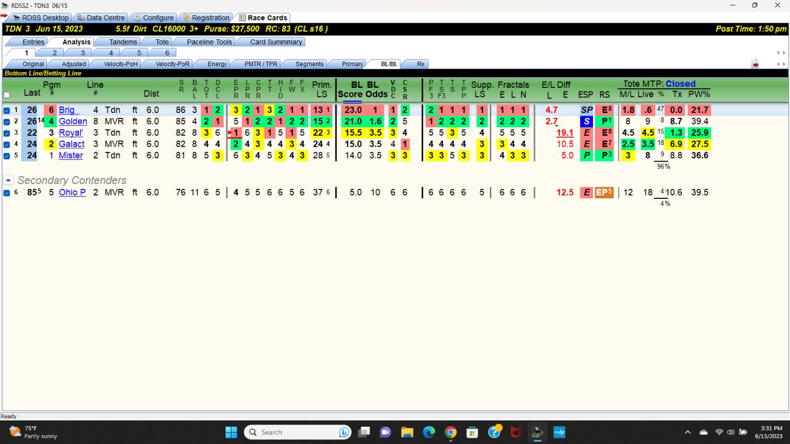
Task: Open volume control in system tray
Action: click(730, 432)
